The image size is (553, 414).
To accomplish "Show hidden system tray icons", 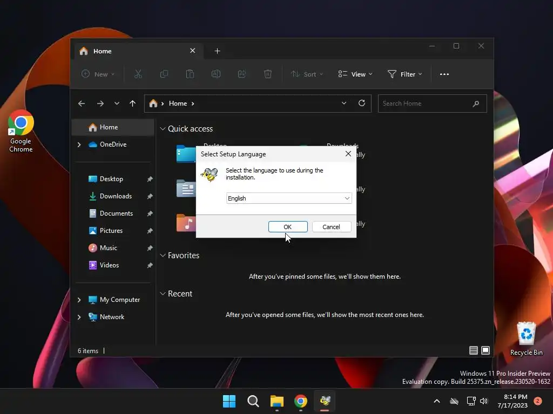I will (436, 401).
